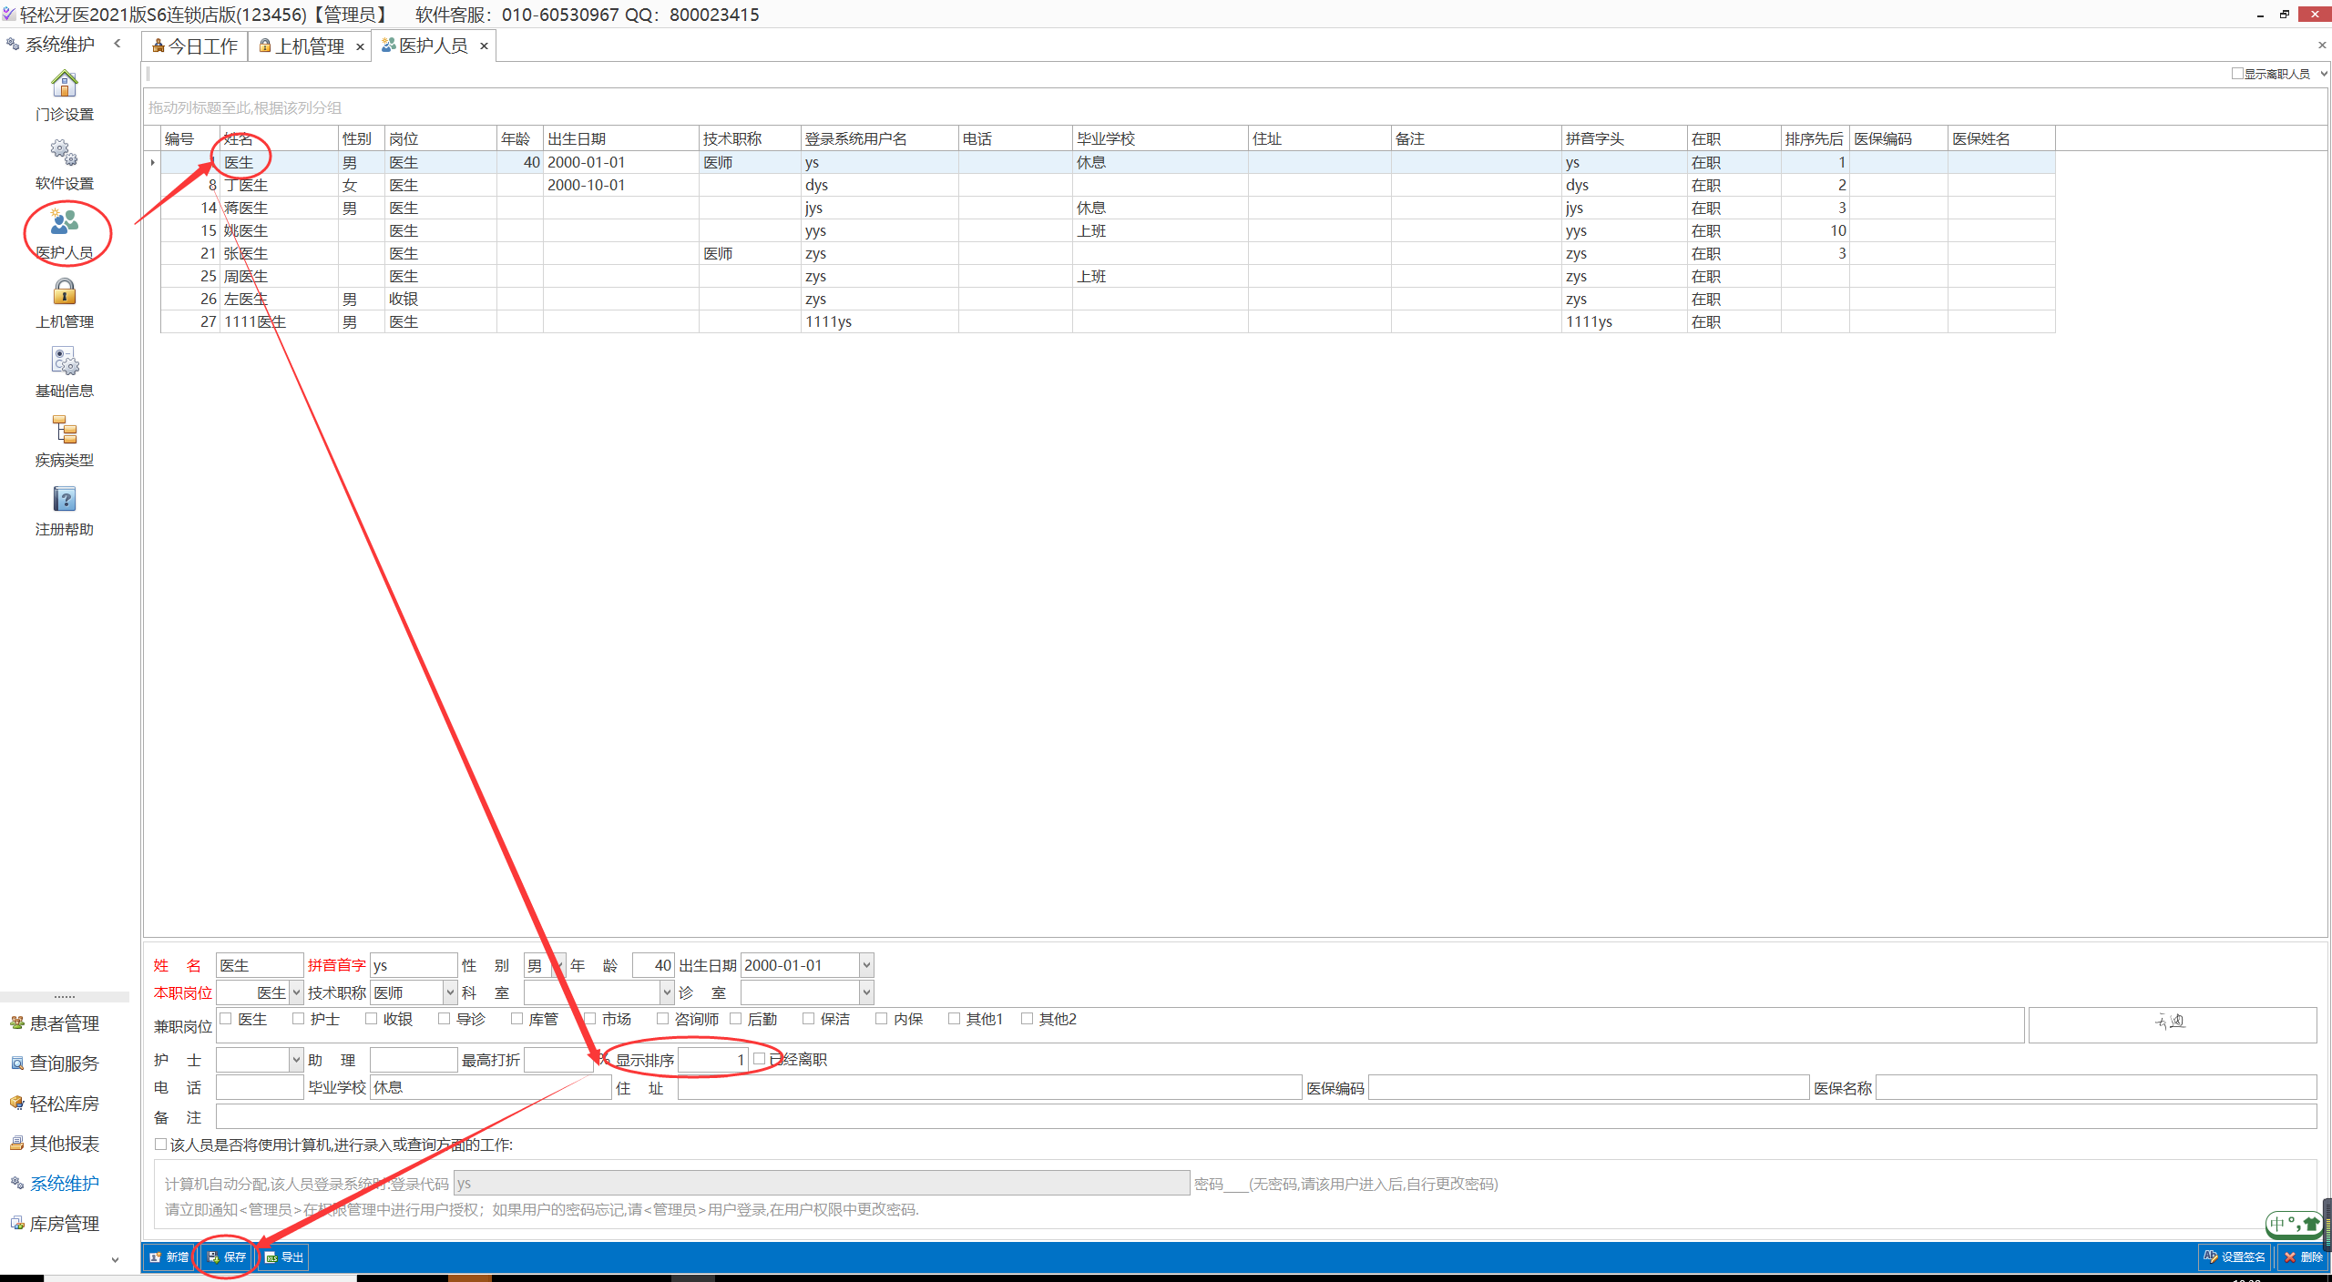Click the 删除 delete button
2332x1282 pixels.
point(2303,1257)
